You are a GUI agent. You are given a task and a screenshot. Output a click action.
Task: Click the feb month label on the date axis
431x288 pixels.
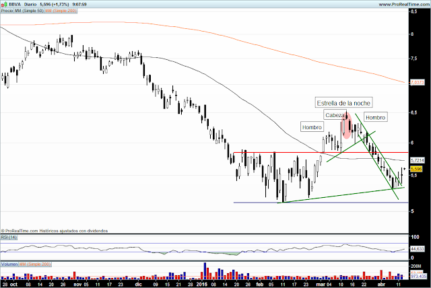[x=259, y=285]
